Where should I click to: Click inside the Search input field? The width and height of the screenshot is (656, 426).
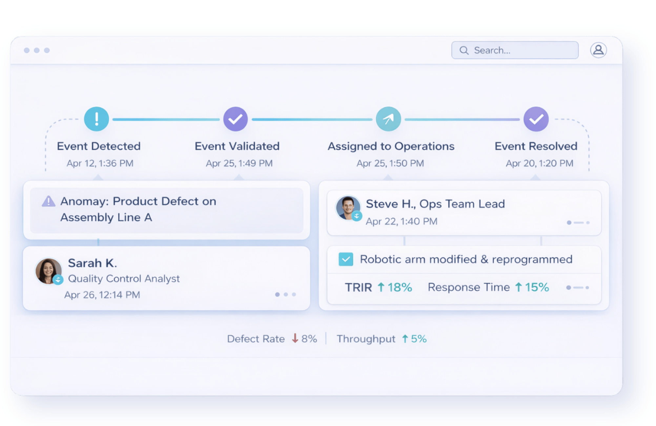(515, 50)
